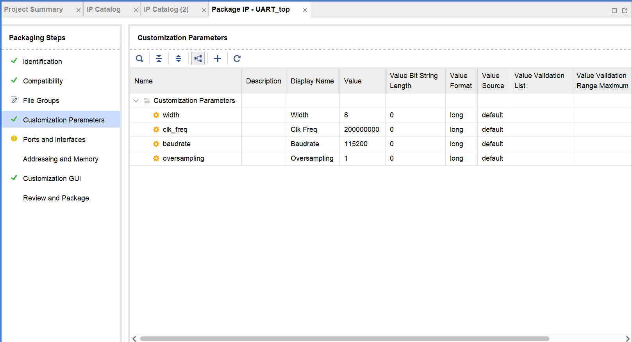
Task: Switch to the Project Summary tab
Action: [x=34, y=9]
